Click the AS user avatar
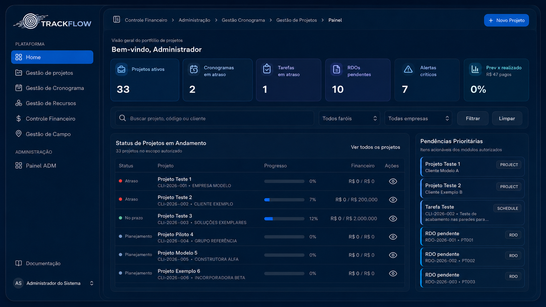 18,283
